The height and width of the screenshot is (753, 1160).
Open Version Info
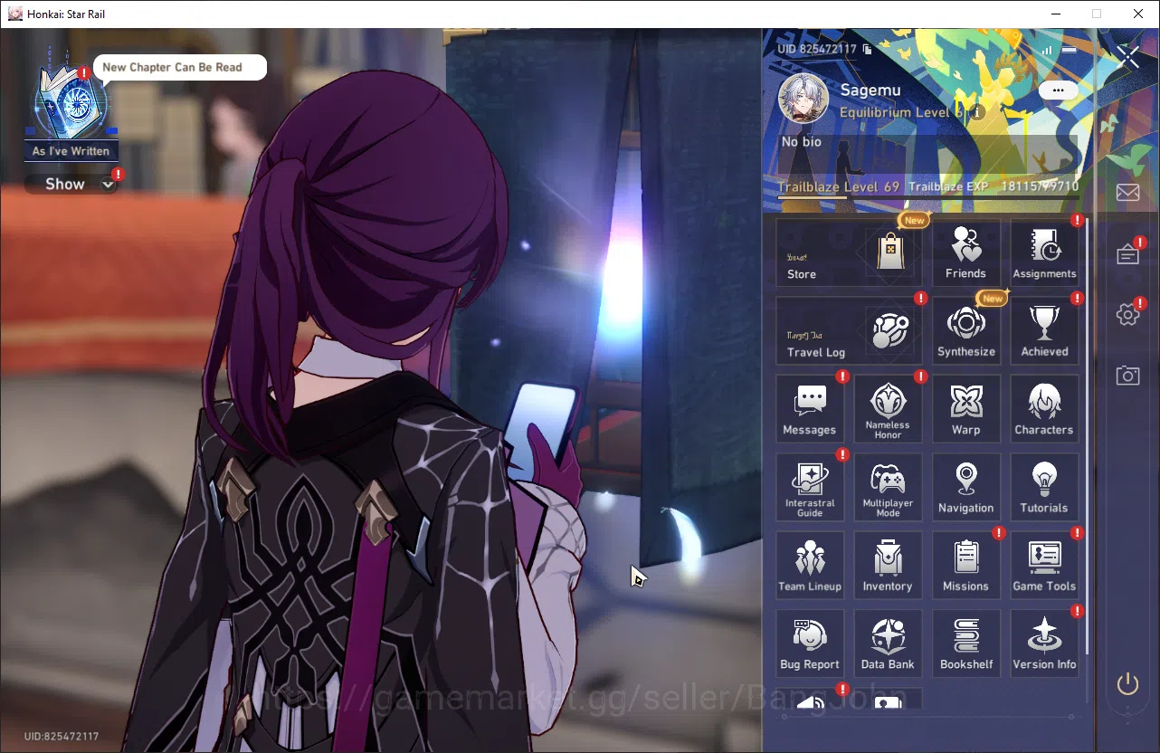tap(1044, 643)
